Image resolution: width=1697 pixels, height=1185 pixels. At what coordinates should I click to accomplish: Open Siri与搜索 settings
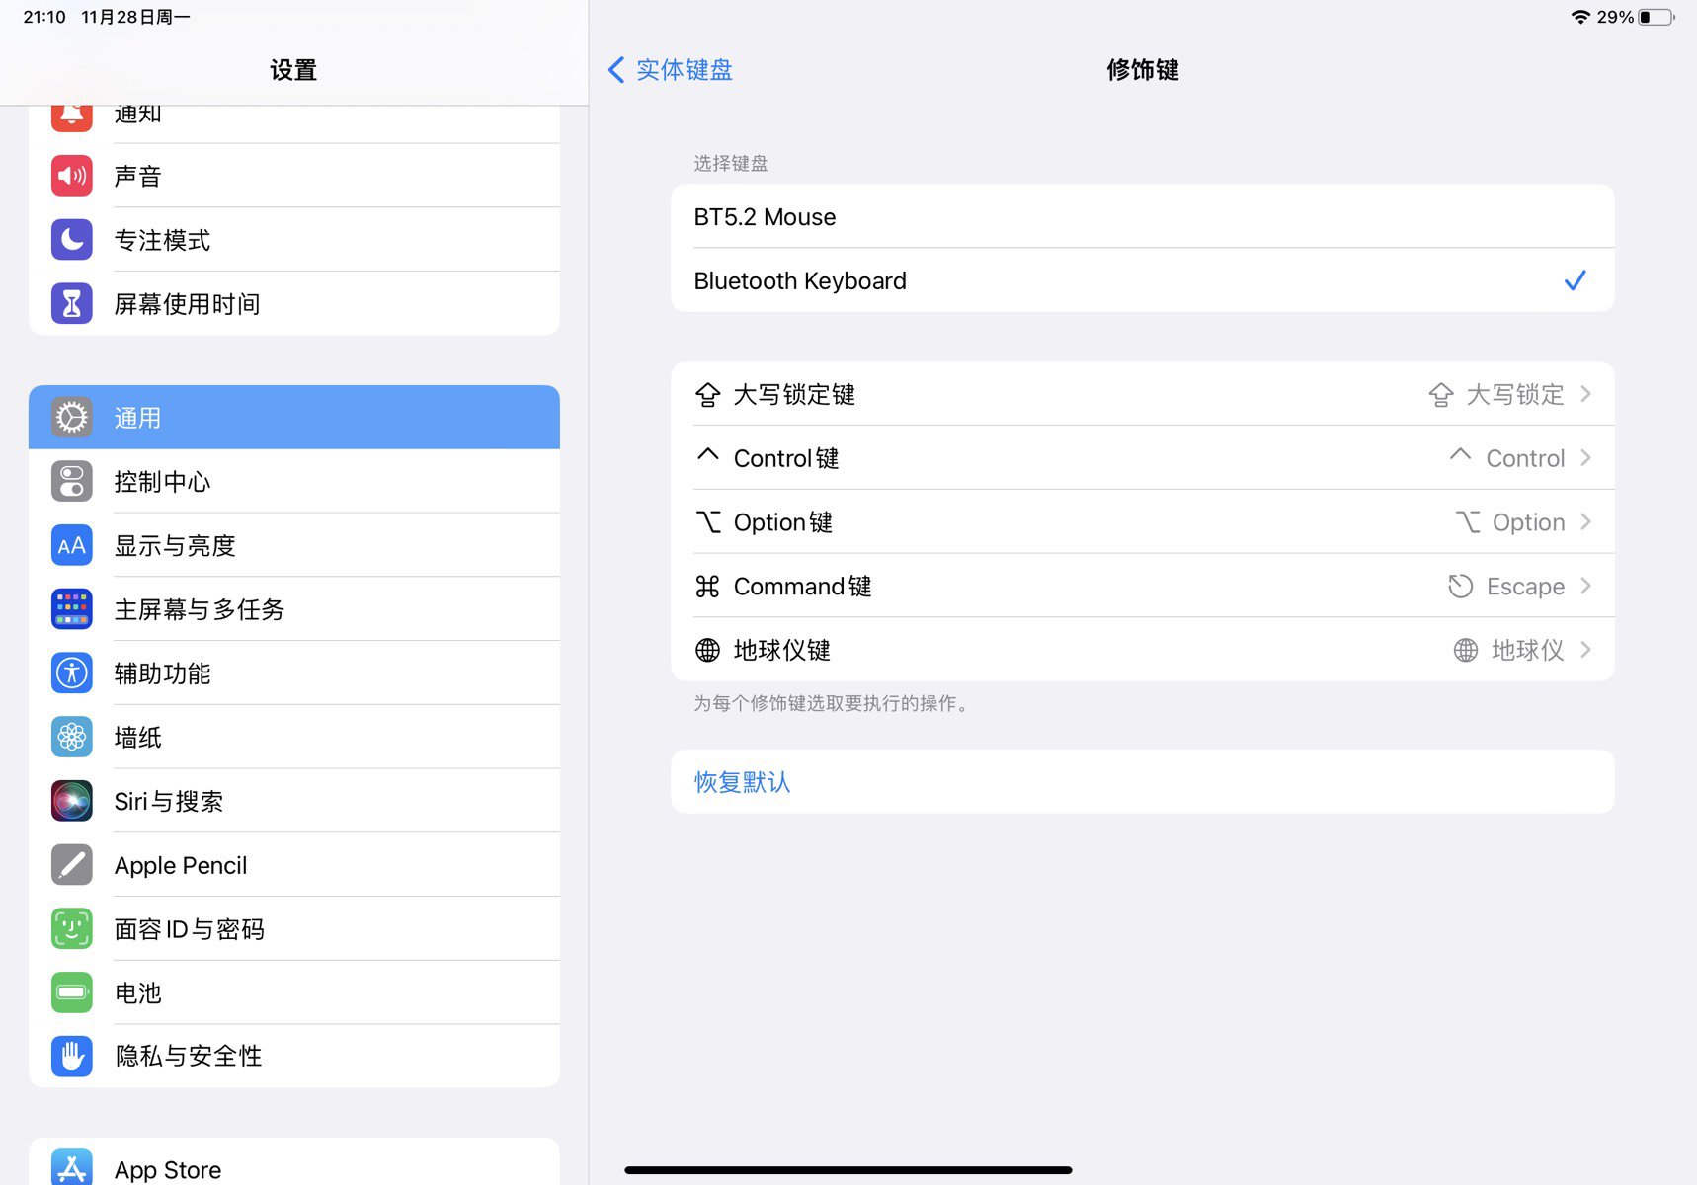tap(294, 801)
